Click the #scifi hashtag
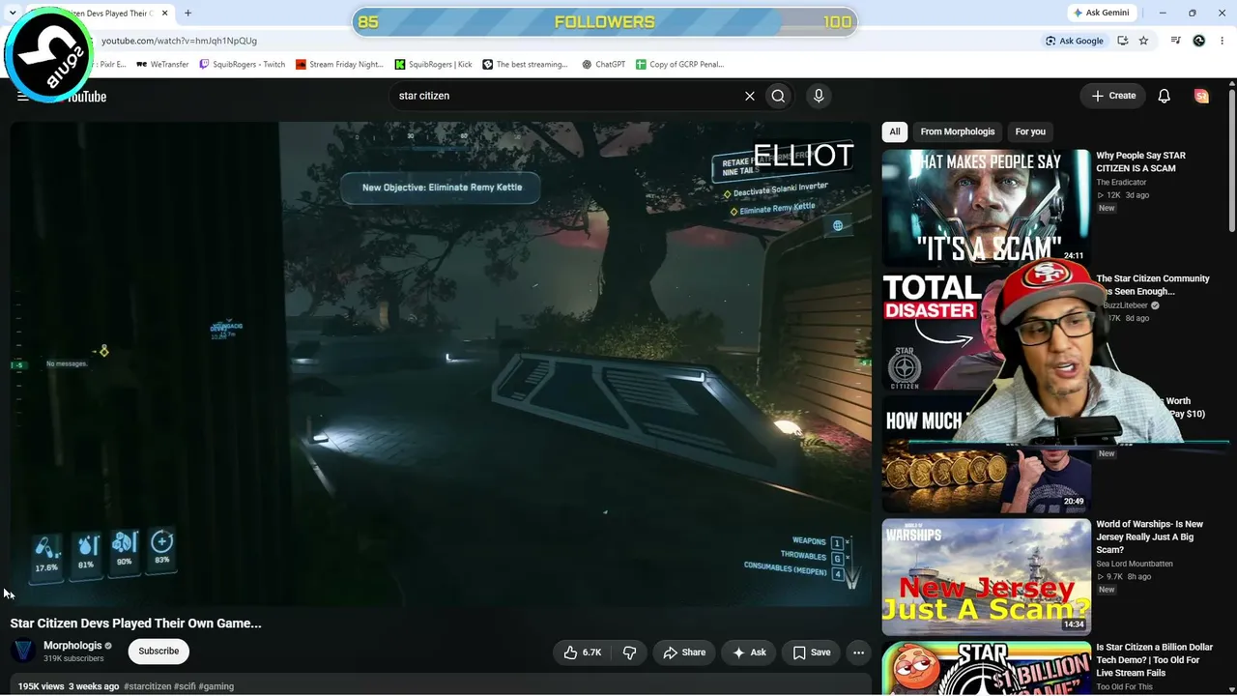 click(185, 686)
